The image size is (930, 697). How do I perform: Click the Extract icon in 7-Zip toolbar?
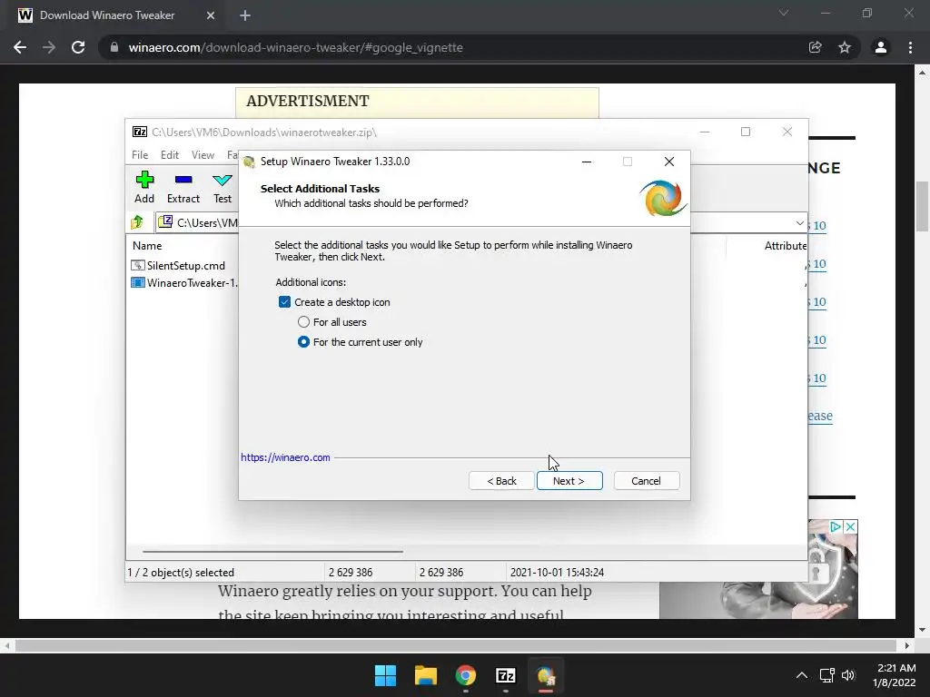pos(183,180)
